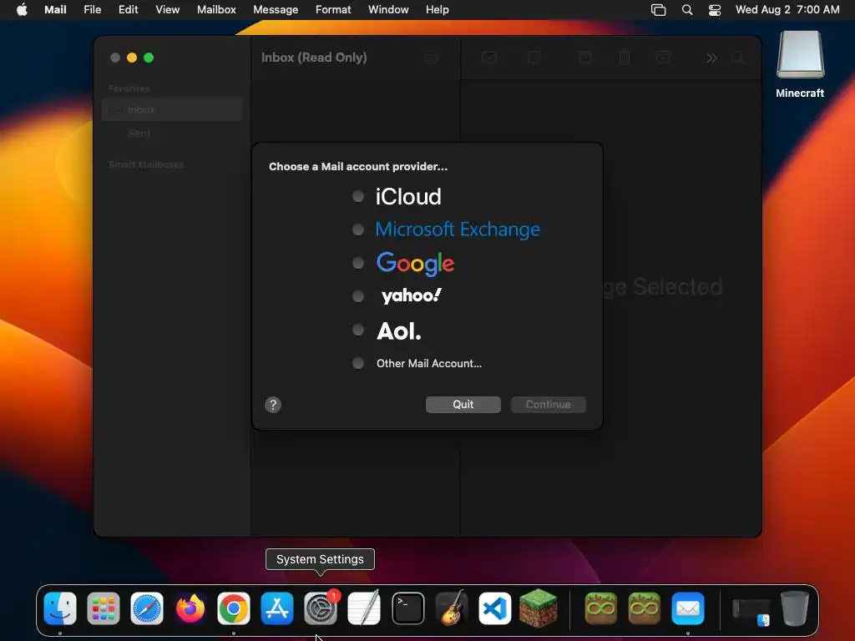Click the junk toolbar icon

tap(663, 58)
